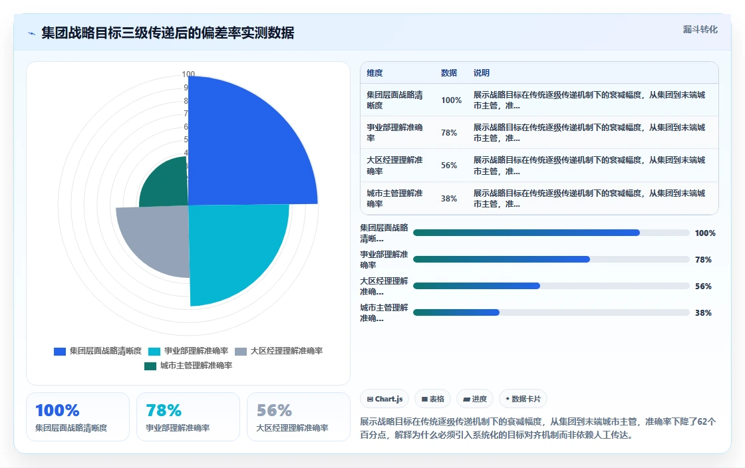Click the blue legend color box

60,351
